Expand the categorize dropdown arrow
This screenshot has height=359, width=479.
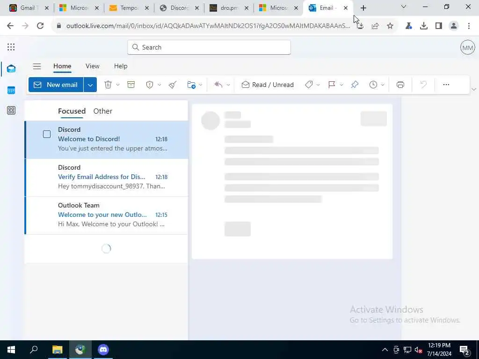tap(318, 85)
